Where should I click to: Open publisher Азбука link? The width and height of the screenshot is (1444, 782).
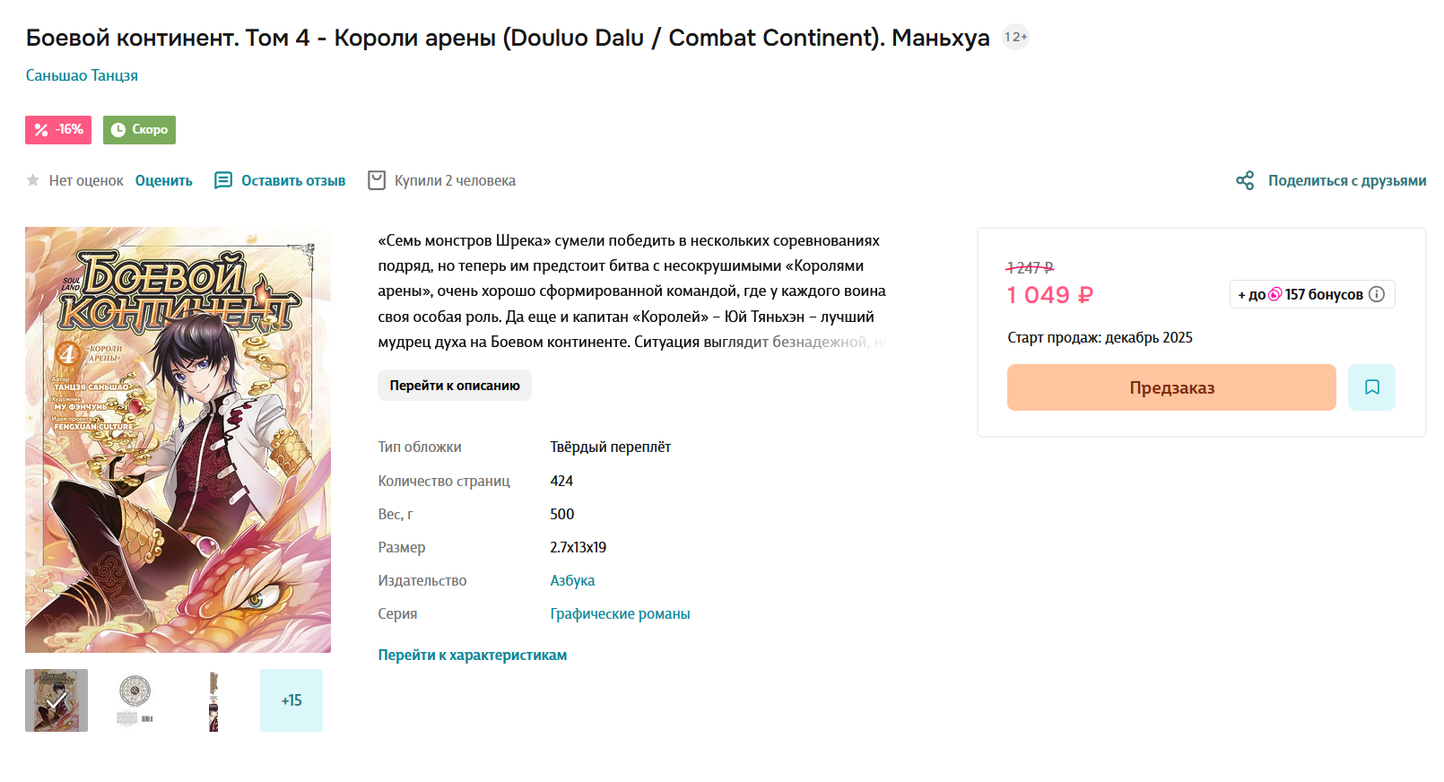click(x=572, y=580)
